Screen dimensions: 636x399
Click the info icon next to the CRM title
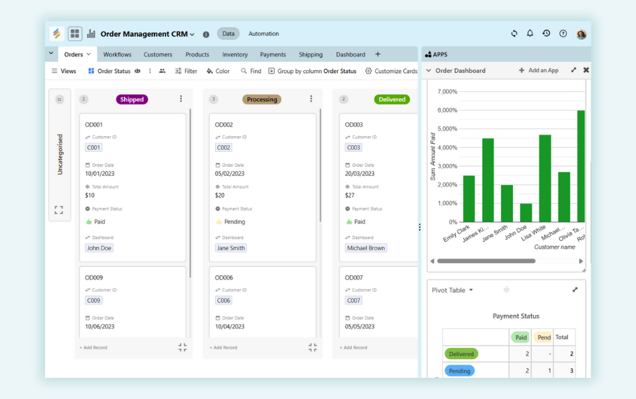pos(206,34)
